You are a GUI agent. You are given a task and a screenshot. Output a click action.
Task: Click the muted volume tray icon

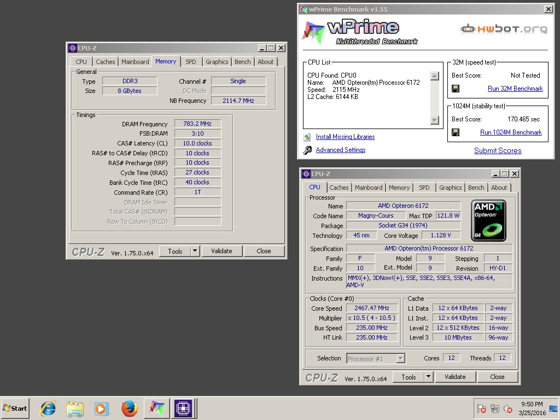[507, 408]
